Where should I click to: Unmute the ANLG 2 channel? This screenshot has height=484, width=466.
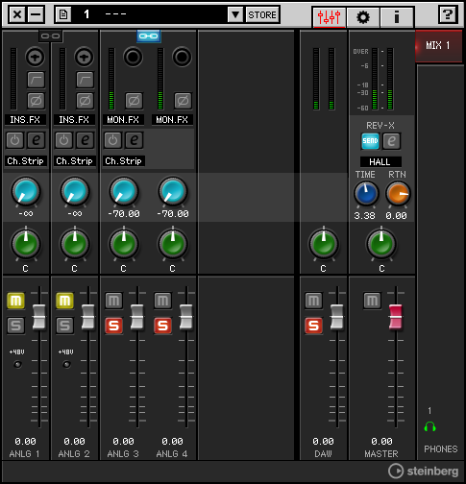64,301
